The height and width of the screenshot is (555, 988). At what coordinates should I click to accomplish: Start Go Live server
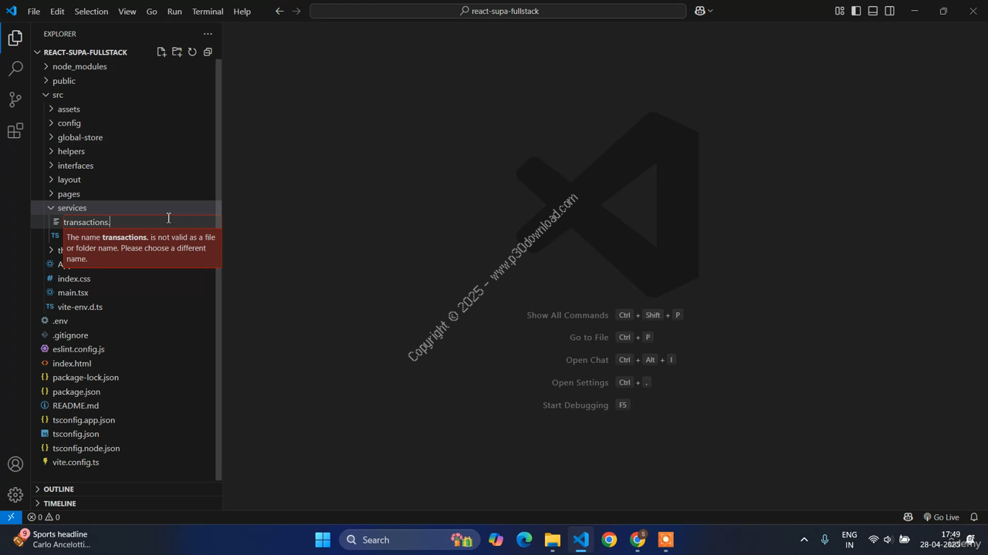(x=941, y=517)
